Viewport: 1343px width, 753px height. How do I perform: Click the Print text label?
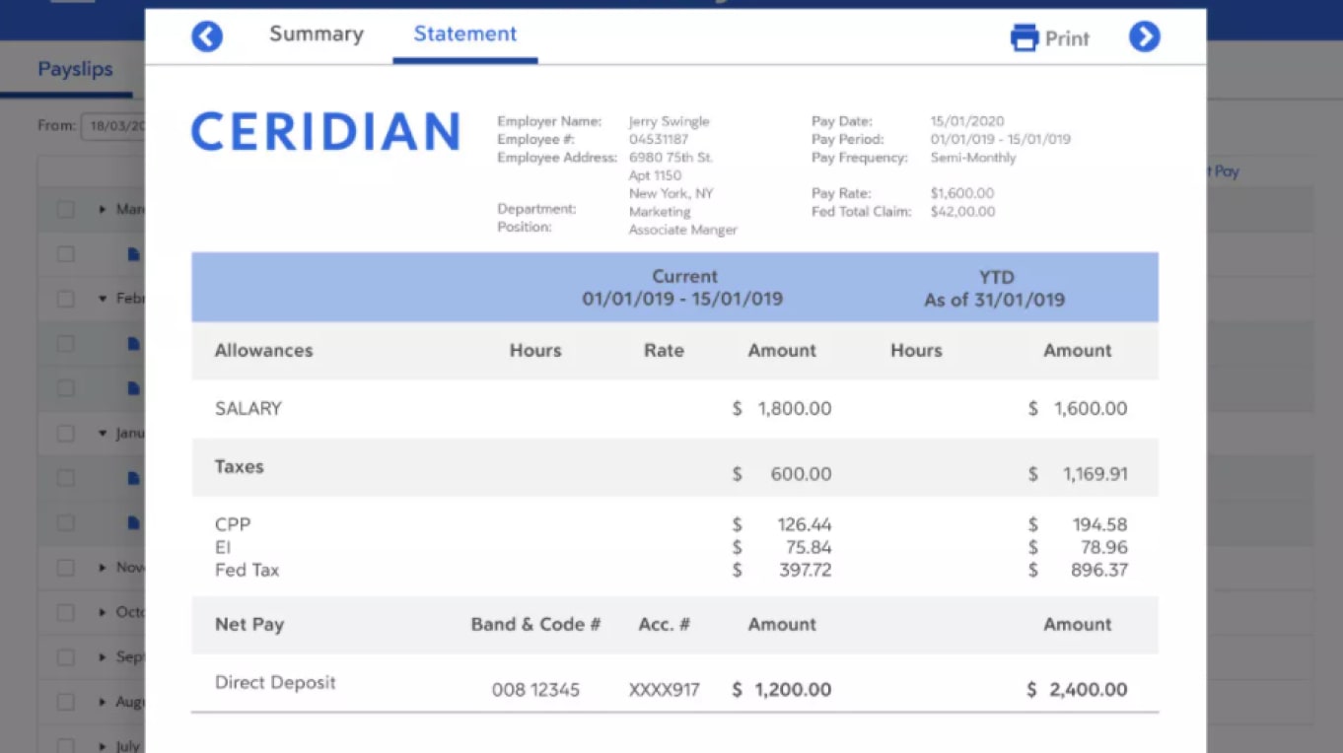pos(1067,38)
